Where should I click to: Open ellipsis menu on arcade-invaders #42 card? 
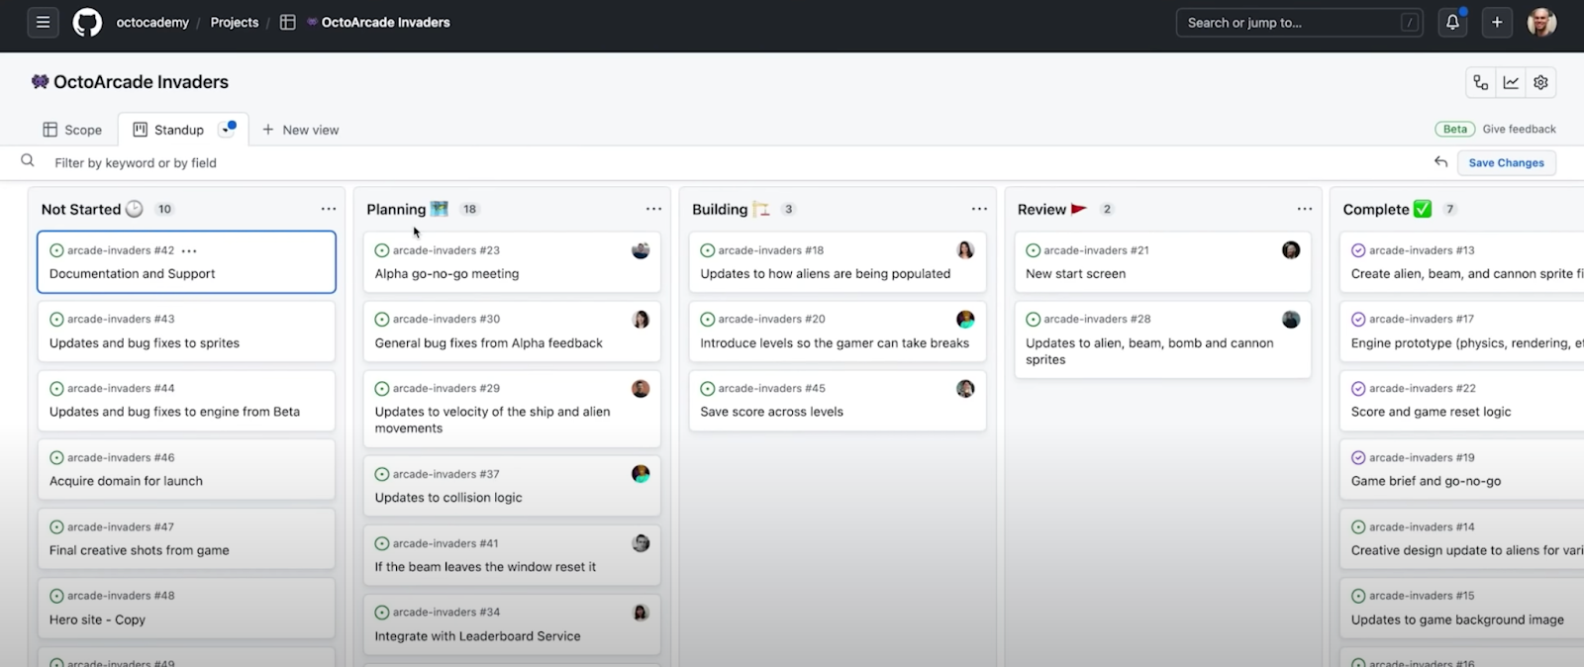pos(189,250)
